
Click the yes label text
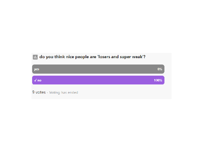tap(37, 69)
